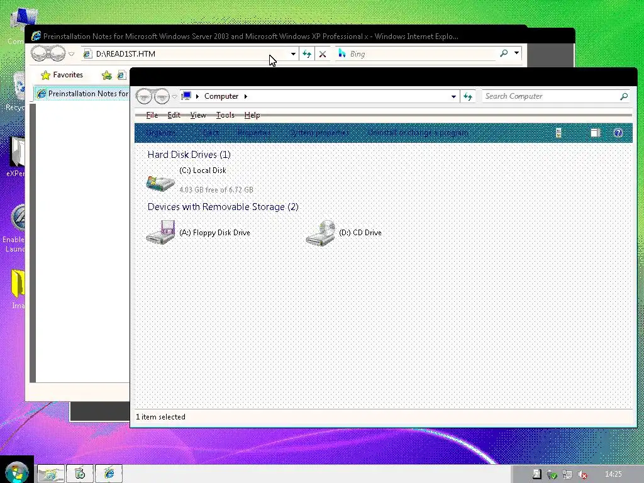Open Explorer address bar history dropdown

pyautogui.click(x=453, y=96)
